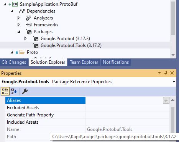The image size is (179, 142).
Task: Click the Proto folder icon
Action: 22,52
